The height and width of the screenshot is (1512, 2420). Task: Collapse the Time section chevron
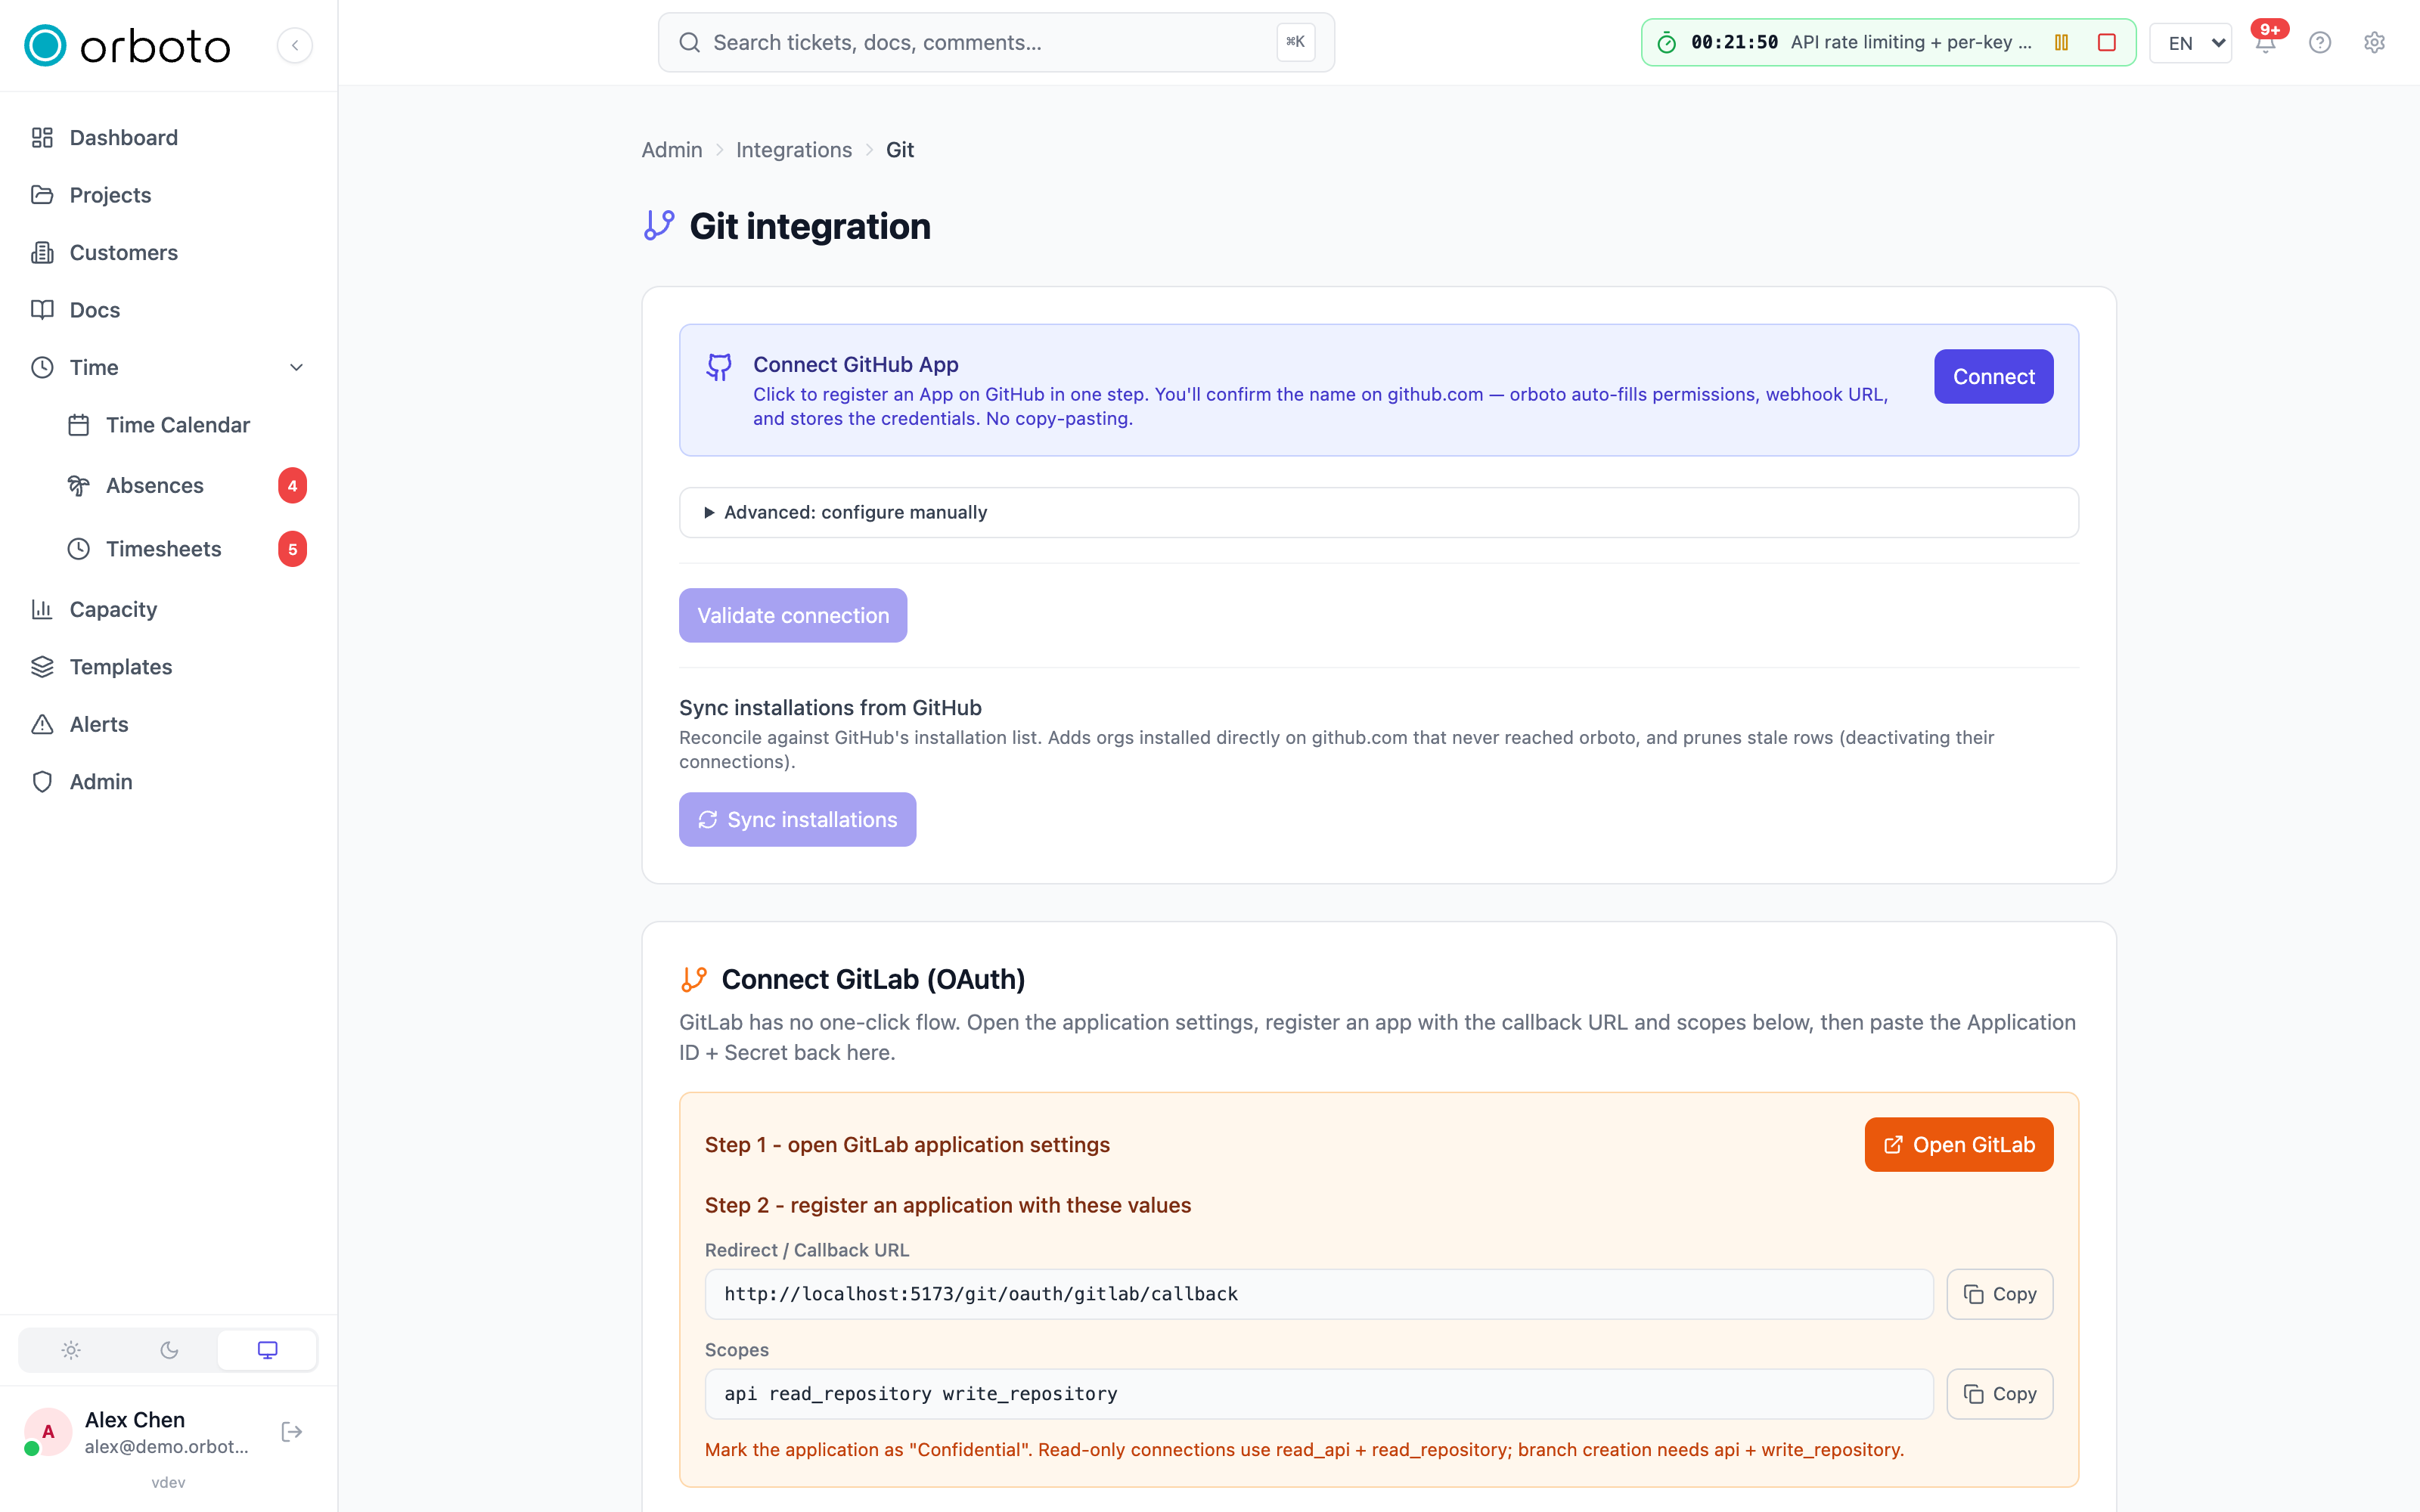[296, 367]
